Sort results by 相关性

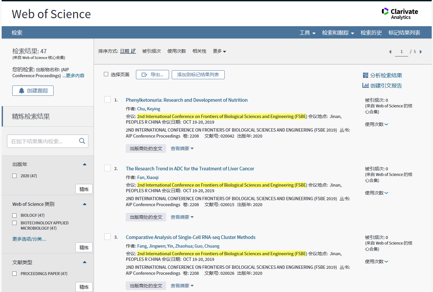[x=199, y=51]
